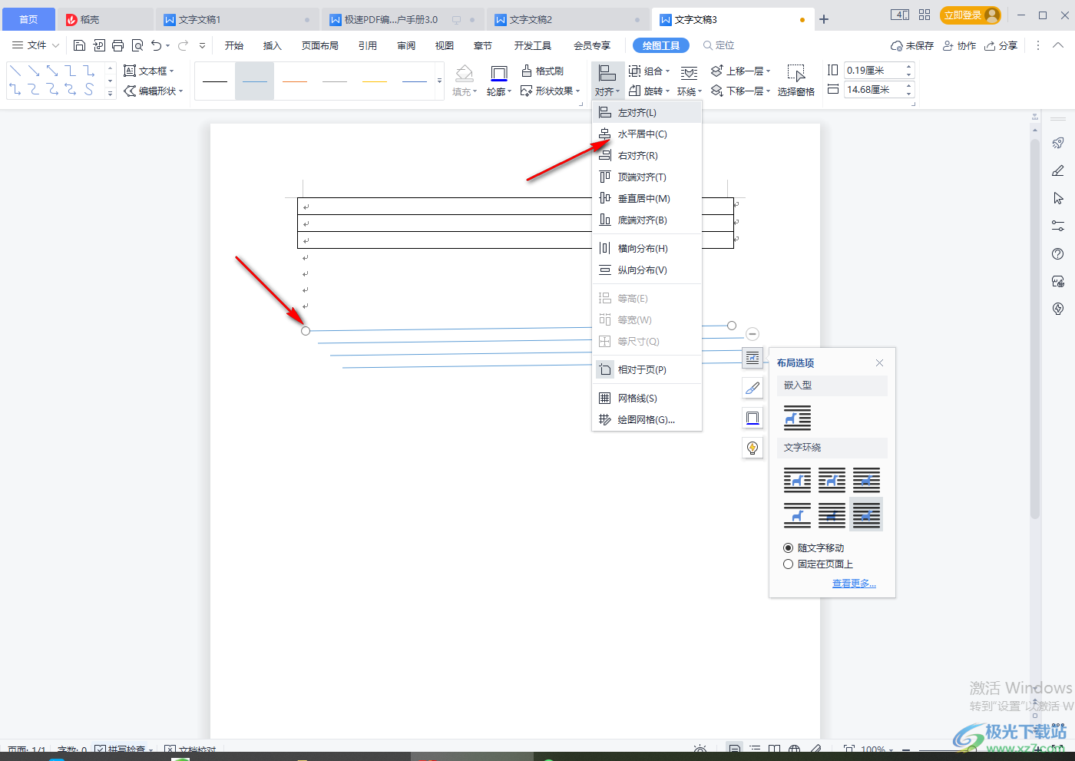Click the Save icon in the quick toolbar
This screenshot has width=1075, height=761.
79,45
